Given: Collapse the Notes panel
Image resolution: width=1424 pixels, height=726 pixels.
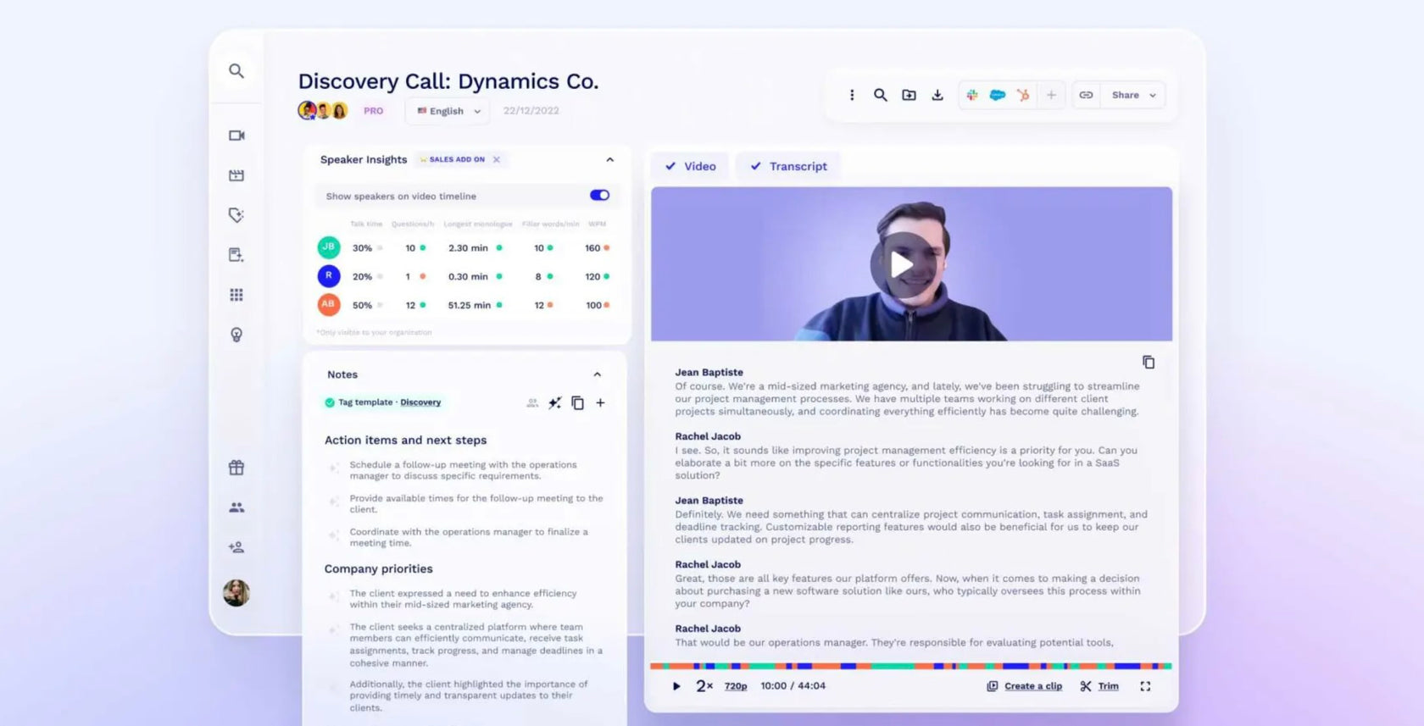Looking at the screenshot, I should point(597,374).
